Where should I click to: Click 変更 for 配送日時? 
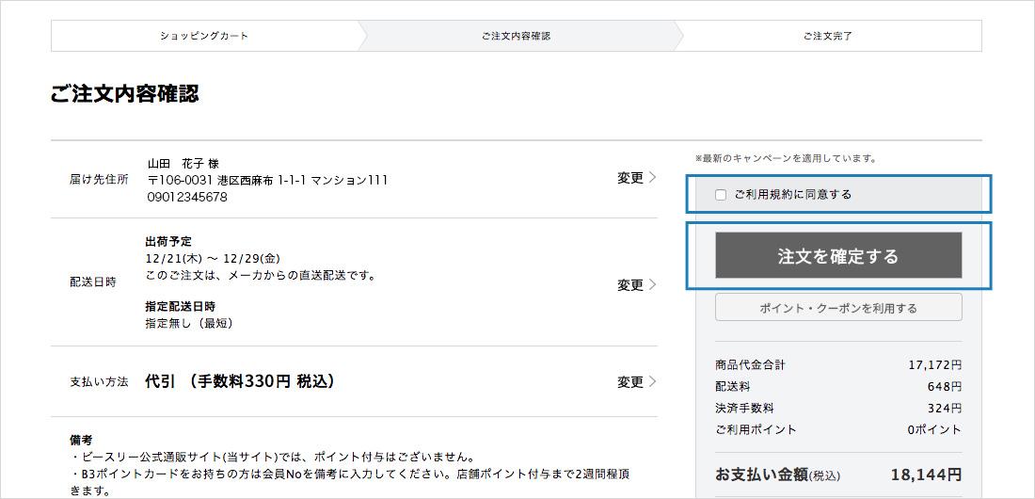pos(637,285)
